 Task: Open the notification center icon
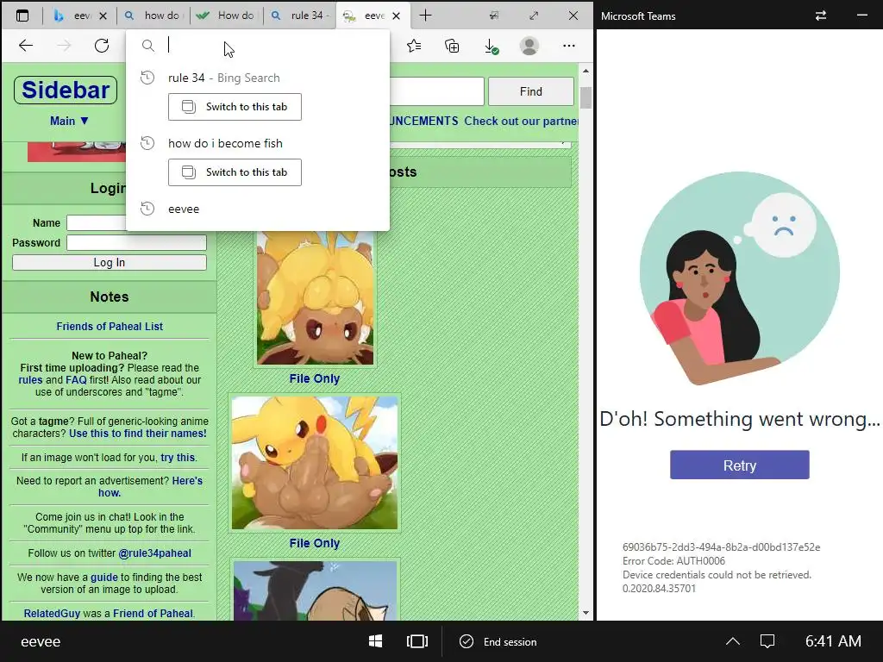[767, 641]
